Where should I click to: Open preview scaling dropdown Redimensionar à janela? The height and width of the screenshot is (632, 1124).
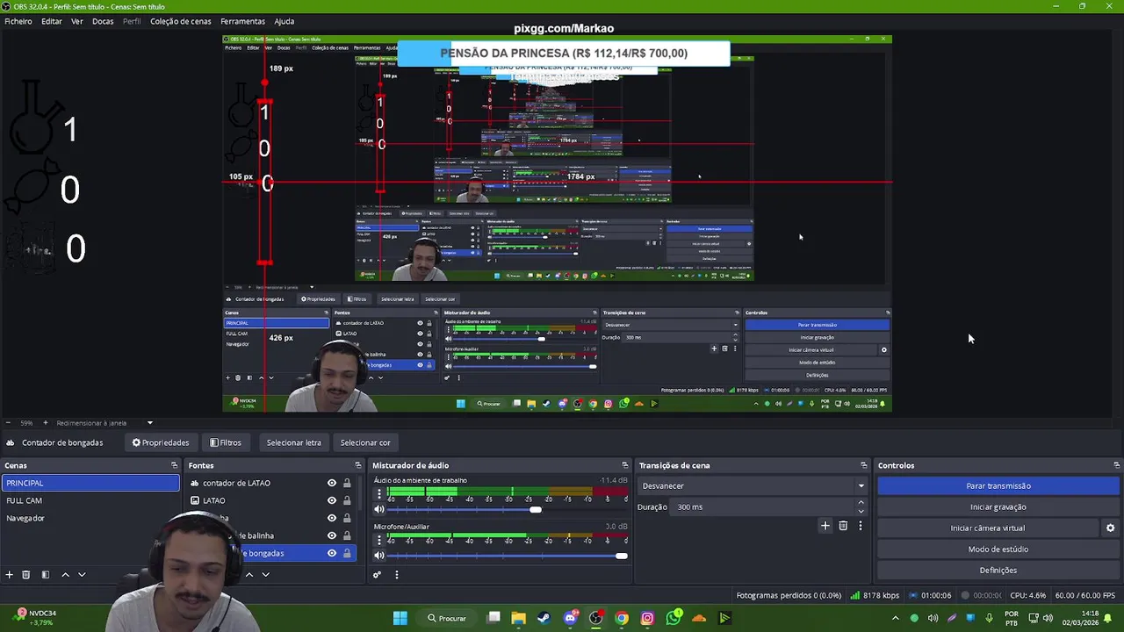point(104,423)
